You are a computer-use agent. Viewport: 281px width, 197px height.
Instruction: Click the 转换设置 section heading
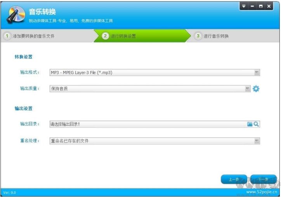[23, 57]
